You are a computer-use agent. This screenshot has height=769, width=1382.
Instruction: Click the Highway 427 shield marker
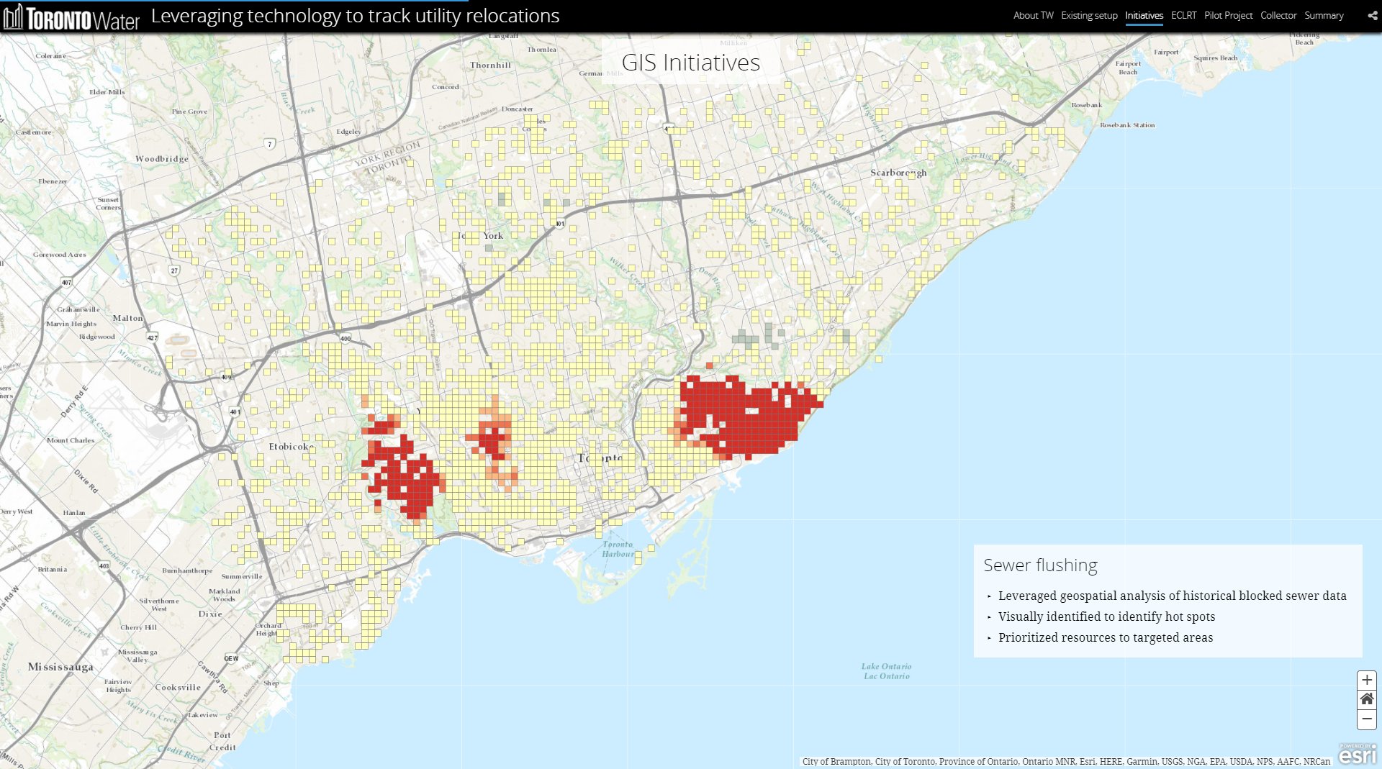[153, 337]
